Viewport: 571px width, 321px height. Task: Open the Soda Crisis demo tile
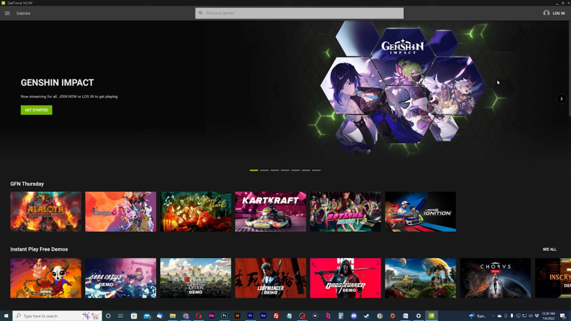point(120,278)
